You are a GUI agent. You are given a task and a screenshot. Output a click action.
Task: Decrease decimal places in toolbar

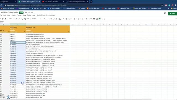point(22,19)
